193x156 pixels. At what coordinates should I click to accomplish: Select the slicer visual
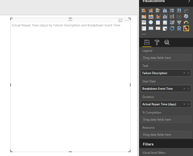pos(165,28)
